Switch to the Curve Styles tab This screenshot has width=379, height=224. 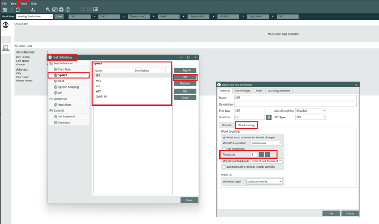pyautogui.click(x=243, y=91)
